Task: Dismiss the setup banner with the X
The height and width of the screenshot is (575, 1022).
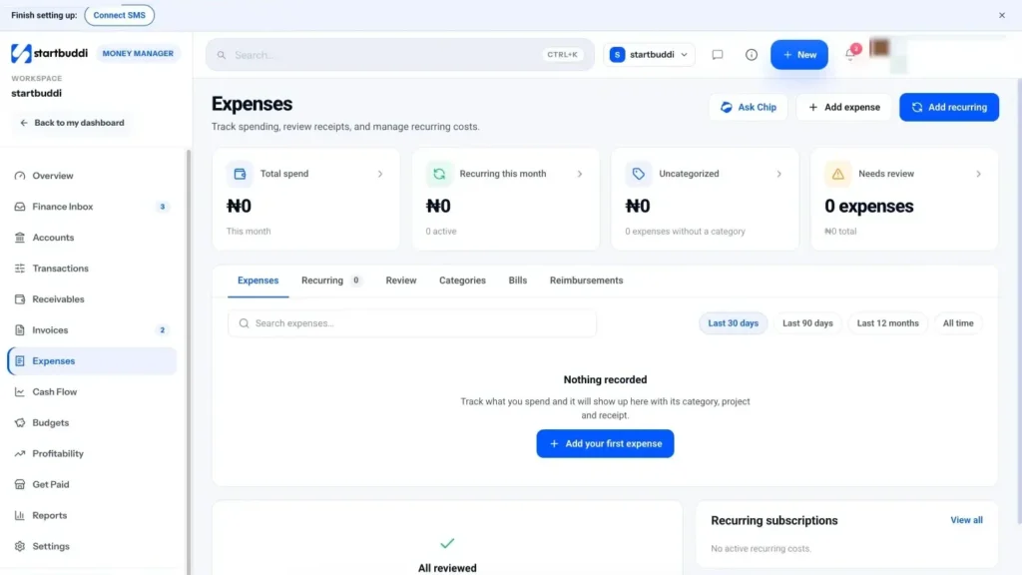Action: [1002, 15]
